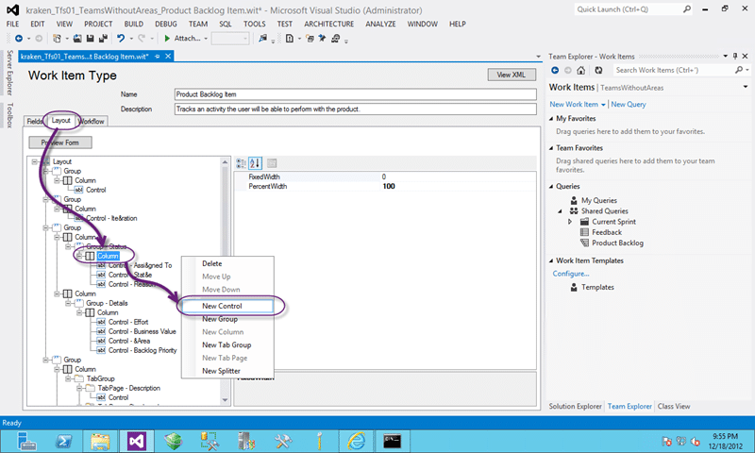Open the Visual Studio taskbar icon
The image size is (755, 453).
tap(137, 441)
